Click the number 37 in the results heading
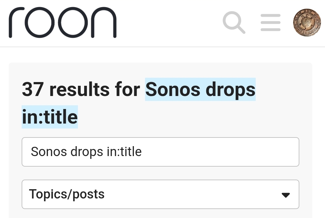The image size is (325, 218). pos(33,89)
